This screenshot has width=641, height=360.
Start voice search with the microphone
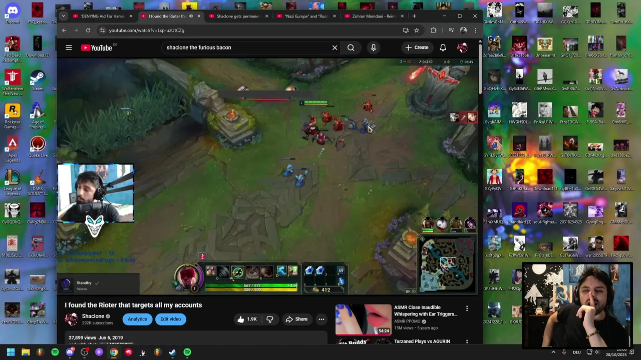click(x=373, y=47)
